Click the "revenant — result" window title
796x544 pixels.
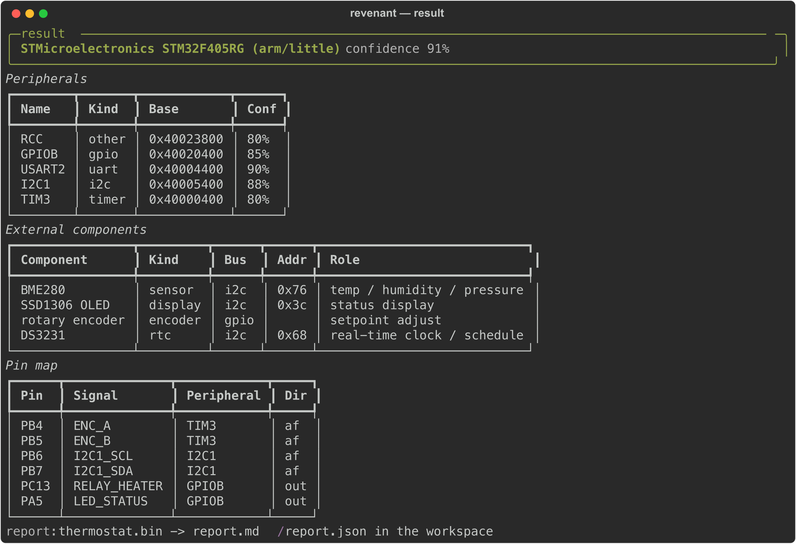397,13
